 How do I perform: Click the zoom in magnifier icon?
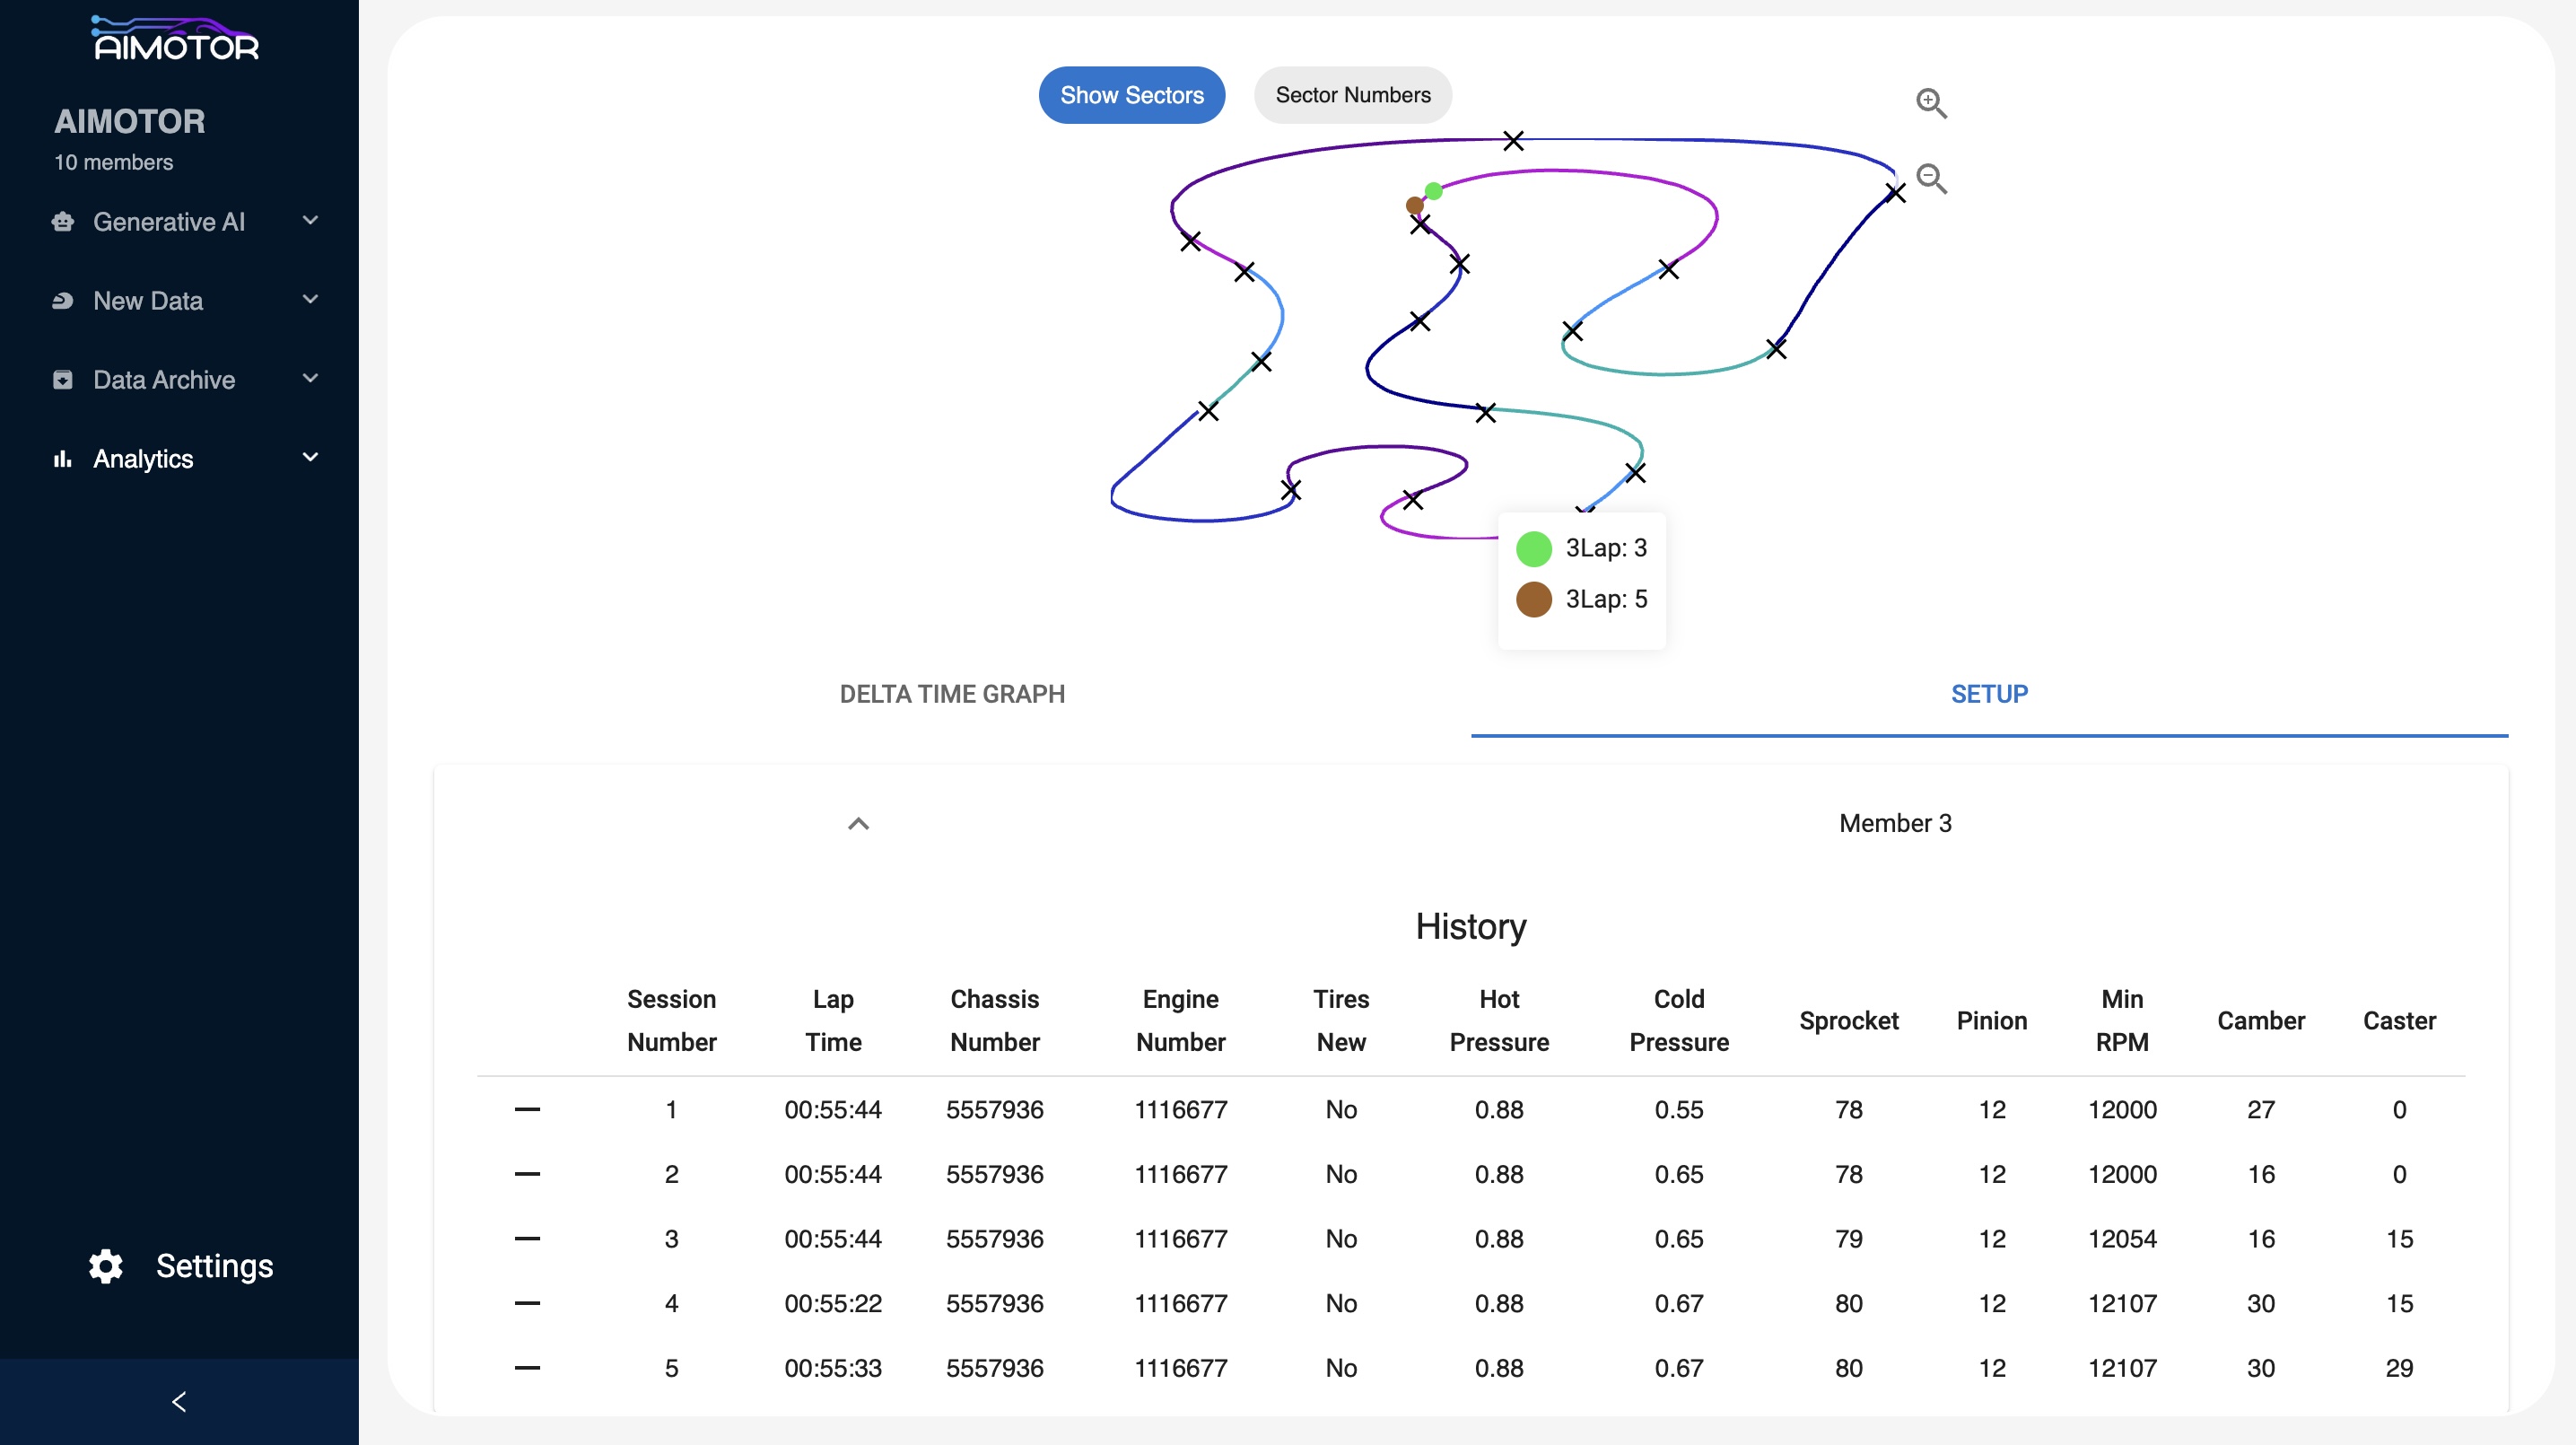pos(1930,102)
